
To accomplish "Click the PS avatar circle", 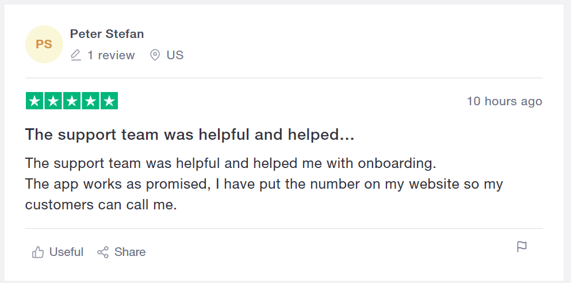I will click(x=44, y=44).
